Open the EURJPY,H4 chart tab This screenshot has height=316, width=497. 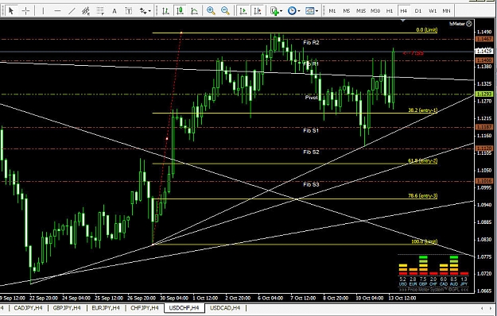pos(106,308)
